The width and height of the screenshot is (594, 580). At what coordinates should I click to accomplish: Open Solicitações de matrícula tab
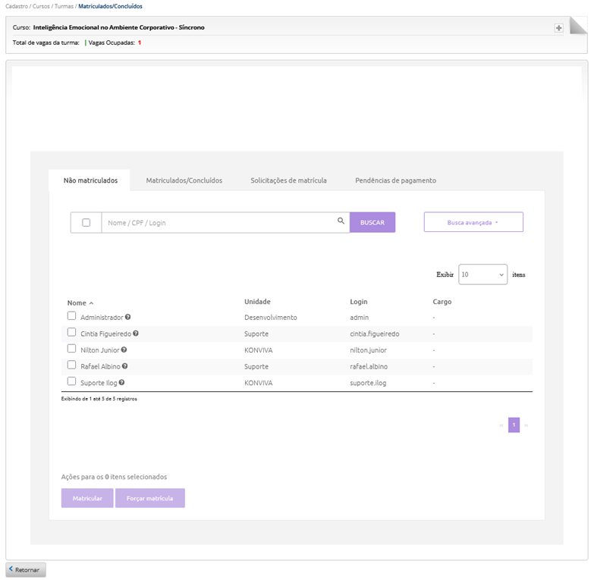click(x=288, y=180)
